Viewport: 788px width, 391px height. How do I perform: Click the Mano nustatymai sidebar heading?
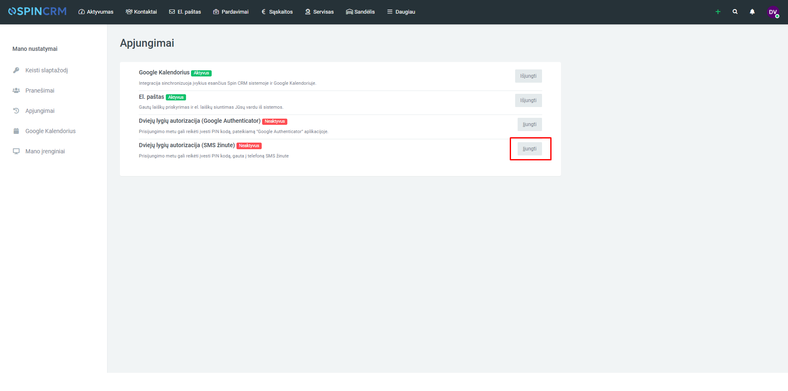click(35, 49)
